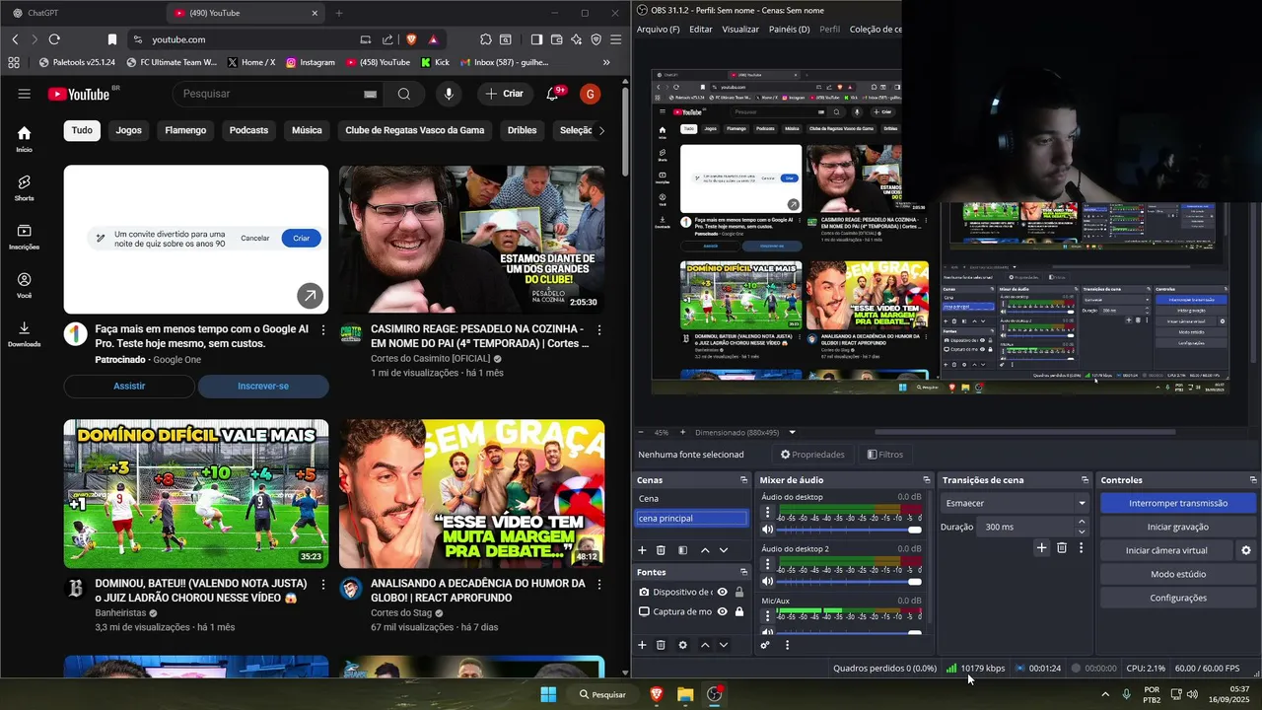This screenshot has height=710, width=1262.
Task: Click Modo estúdio button
Action: tap(1178, 574)
